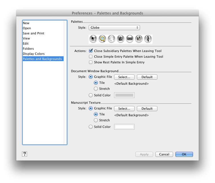Open the New preferences category
The image size is (215, 183).
point(43,23)
